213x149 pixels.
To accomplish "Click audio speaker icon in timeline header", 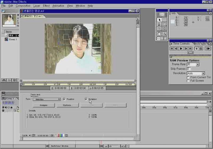I will [6, 107].
